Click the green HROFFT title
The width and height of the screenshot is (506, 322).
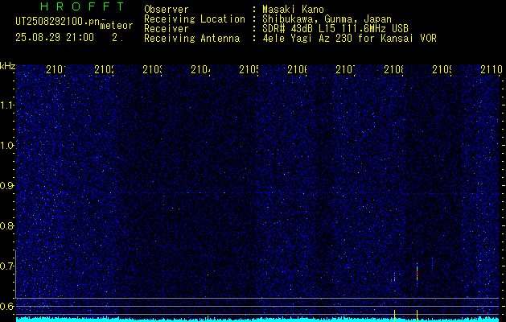pyautogui.click(x=82, y=6)
